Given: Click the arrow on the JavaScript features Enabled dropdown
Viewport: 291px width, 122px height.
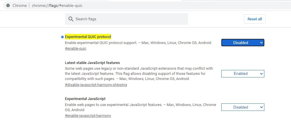Looking at the screenshot, I should 261,74.
